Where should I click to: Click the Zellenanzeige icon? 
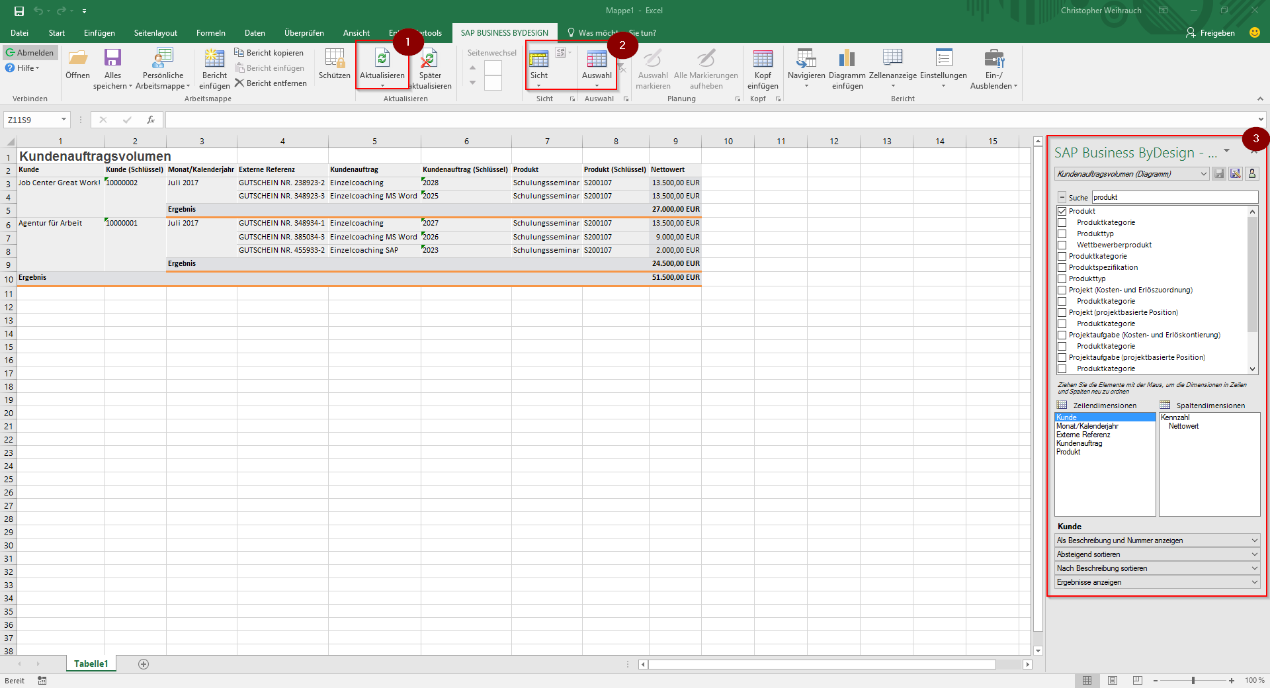(x=892, y=58)
